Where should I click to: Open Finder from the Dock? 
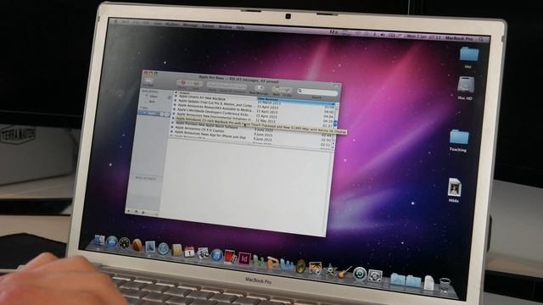[99, 240]
